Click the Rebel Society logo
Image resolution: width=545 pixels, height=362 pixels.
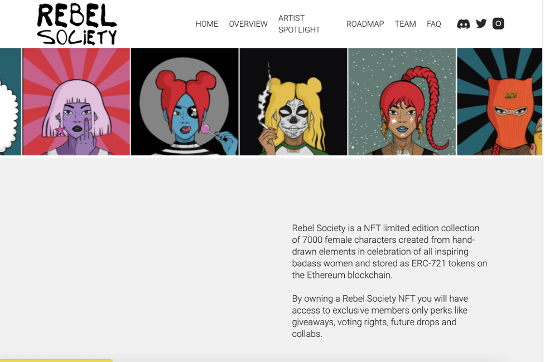[x=77, y=24]
